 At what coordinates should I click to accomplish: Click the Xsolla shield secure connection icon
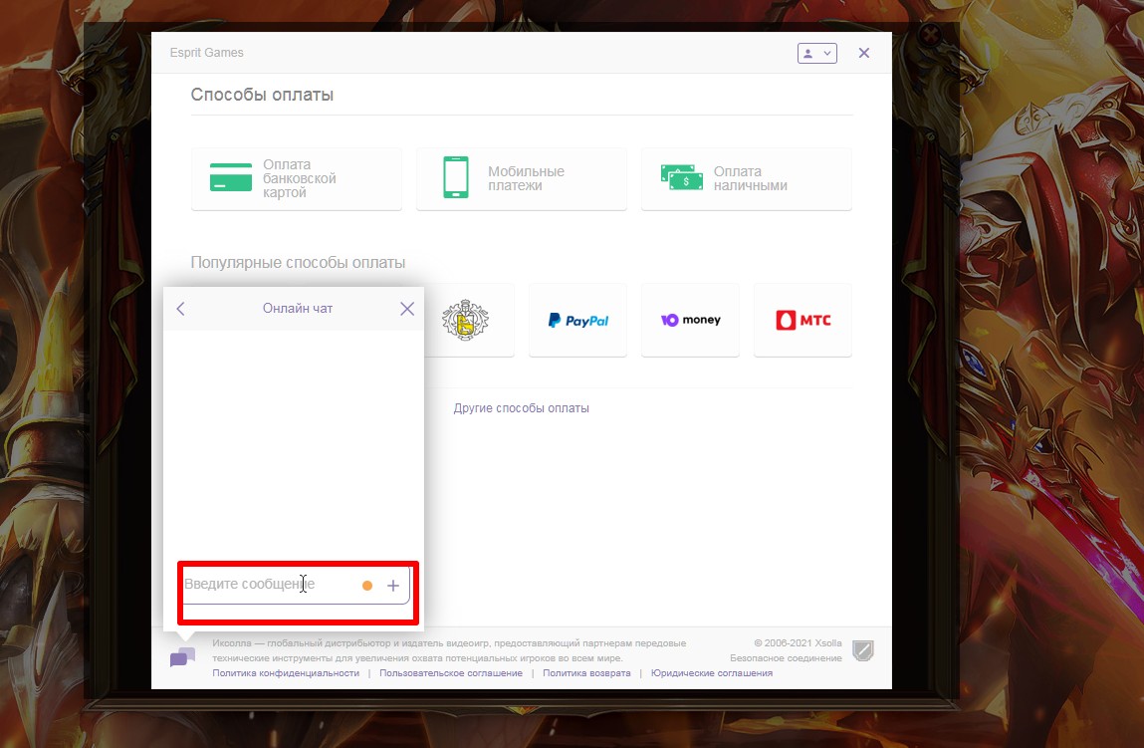(x=863, y=651)
